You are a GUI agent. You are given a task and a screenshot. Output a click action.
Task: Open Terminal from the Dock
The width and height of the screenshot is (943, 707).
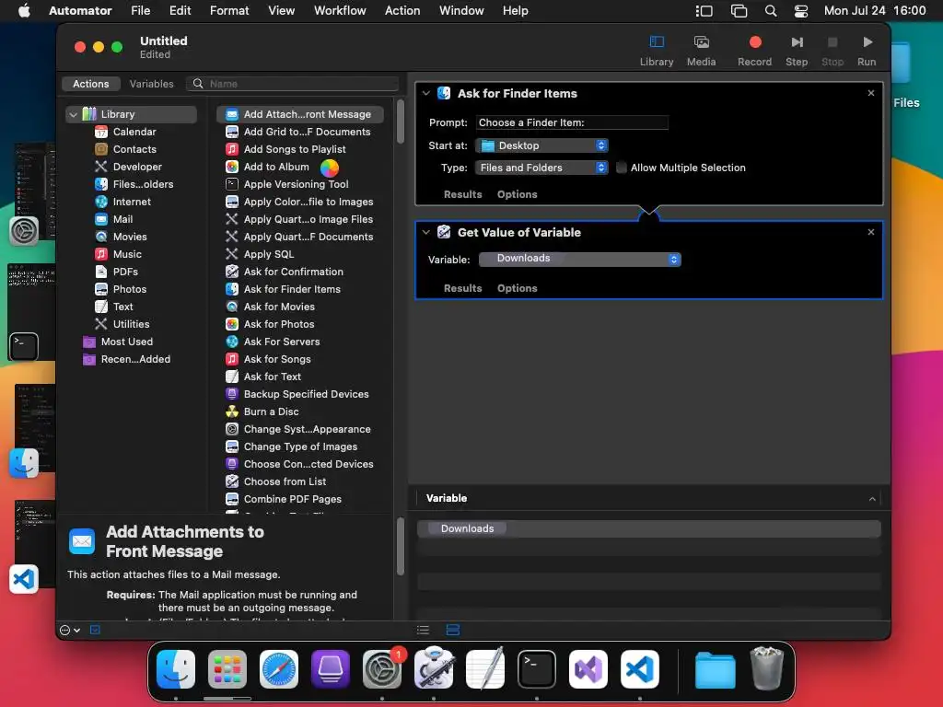click(x=537, y=669)
